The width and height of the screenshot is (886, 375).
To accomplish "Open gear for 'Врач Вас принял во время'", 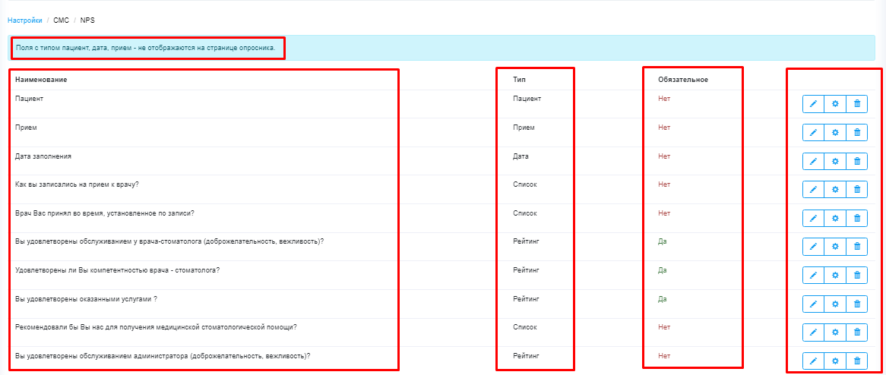I will pos(835,218).
